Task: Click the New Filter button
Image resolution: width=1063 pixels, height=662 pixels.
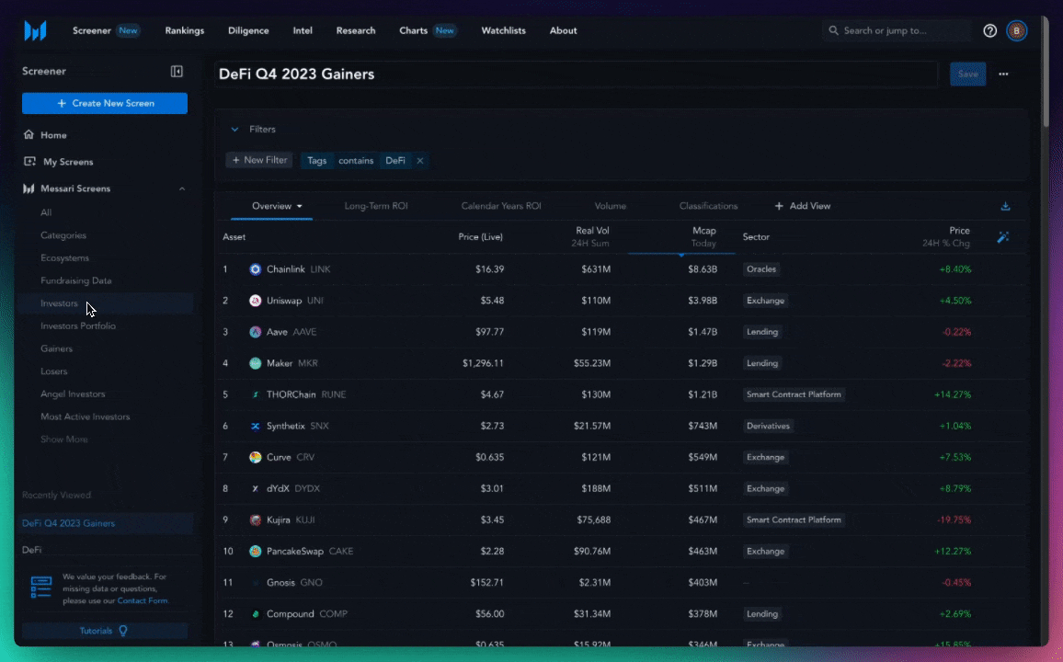Action: coord(259,160)
